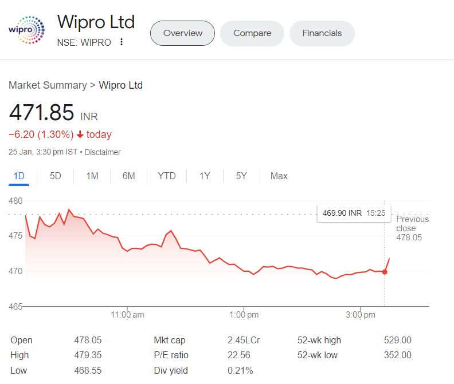
Task: Show the 6M chart range
Action: point(129,176)
